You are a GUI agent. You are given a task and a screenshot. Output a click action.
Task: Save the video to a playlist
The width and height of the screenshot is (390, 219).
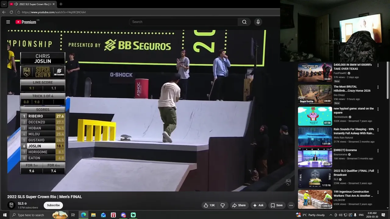(277, 205)
